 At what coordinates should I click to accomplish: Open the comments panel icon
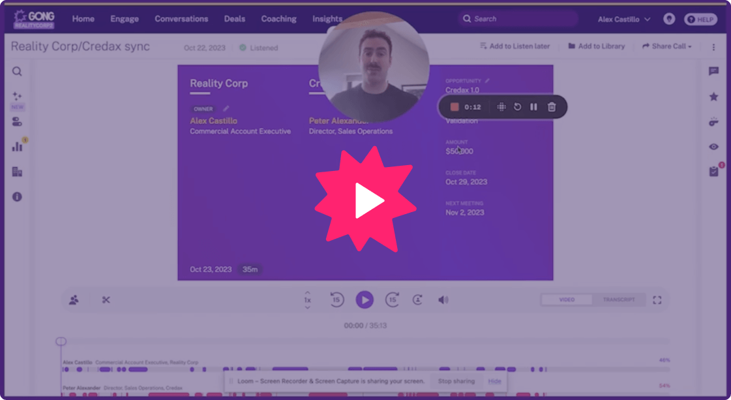(713, 71)
